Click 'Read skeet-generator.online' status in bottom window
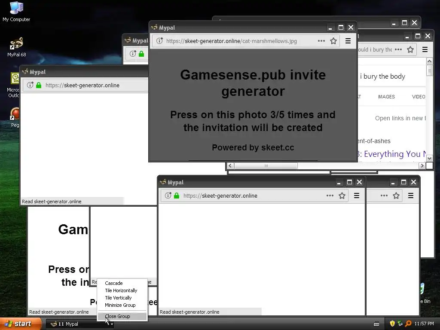The height and width of the screenshot is (330, 440). pyautogui.click(x=189, y=312)
